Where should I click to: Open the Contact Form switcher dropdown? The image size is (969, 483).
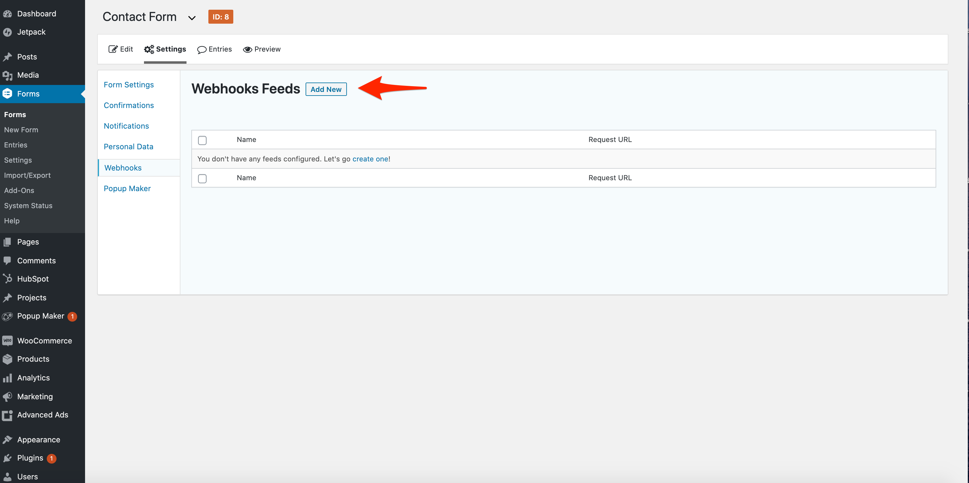[192, 17]
